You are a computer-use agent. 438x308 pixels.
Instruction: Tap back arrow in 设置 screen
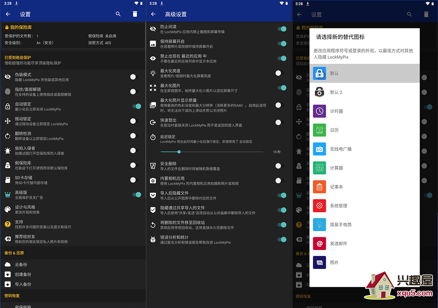coord(8,14)
